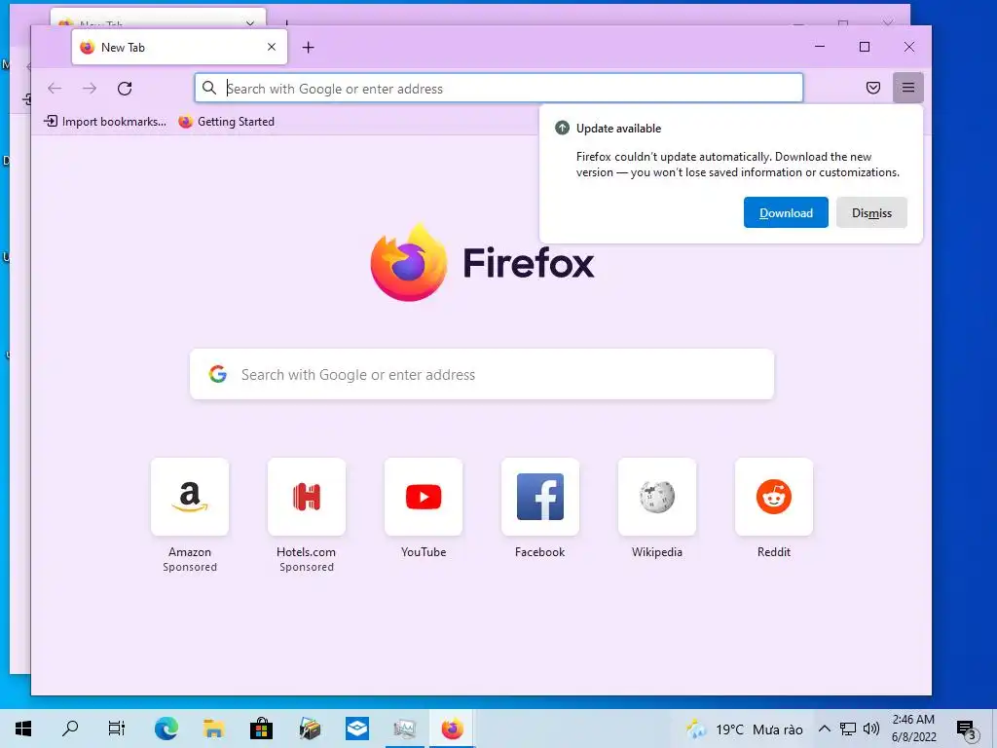Open volume control tray icon

(871, 729)
